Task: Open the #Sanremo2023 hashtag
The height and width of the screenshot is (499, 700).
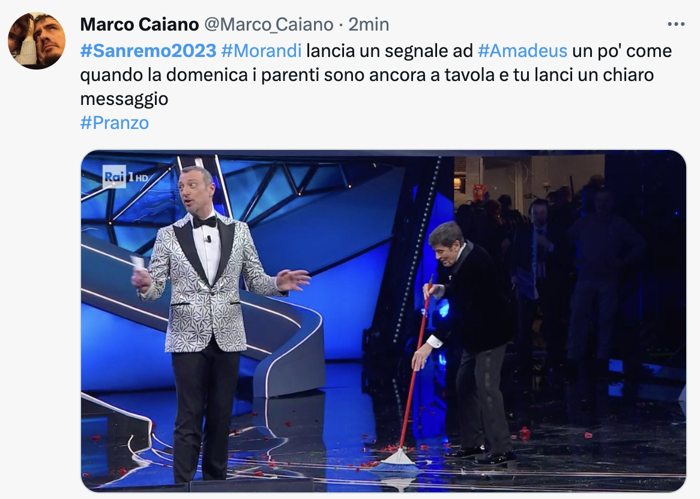Action: (x=148, y=51)
